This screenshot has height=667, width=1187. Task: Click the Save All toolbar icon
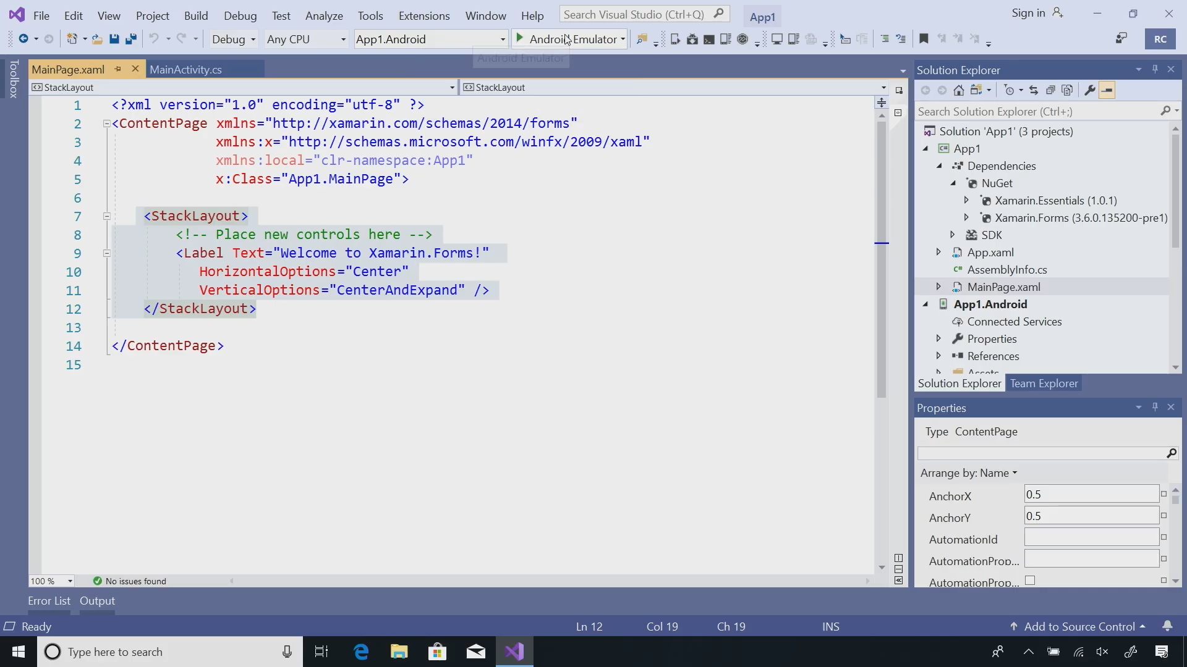coord(131,40)
